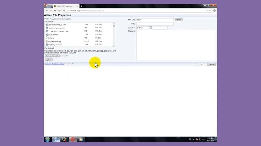Close the Attach File Properties tab
The image size is (261, 146).
77,6
